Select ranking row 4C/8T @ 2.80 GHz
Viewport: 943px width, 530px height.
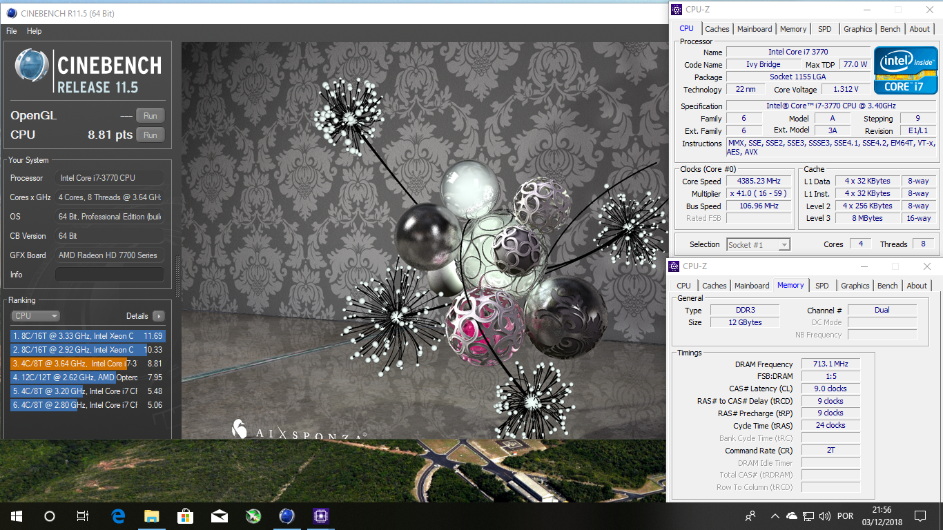coord(88,405)
